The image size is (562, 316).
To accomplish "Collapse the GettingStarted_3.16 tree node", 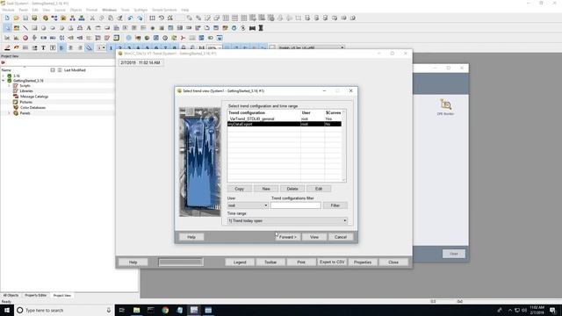I will [x=4, y=81].
